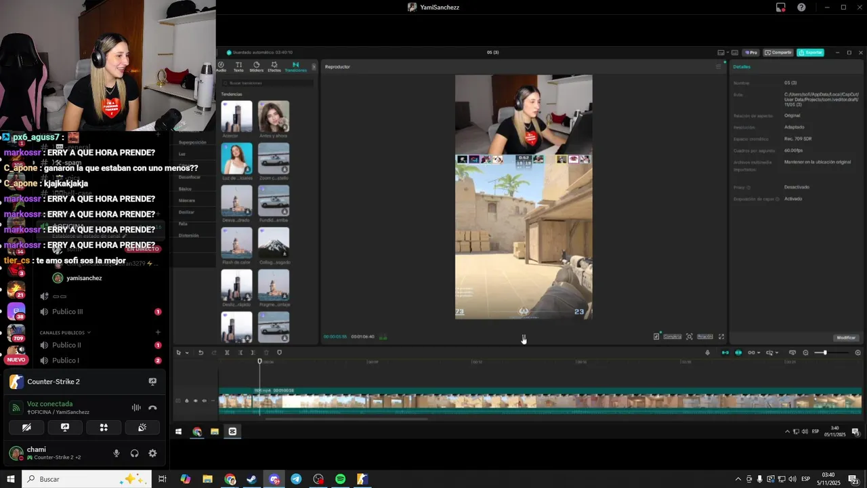
Task: Click the search transitions field
Action: point(268,83)
